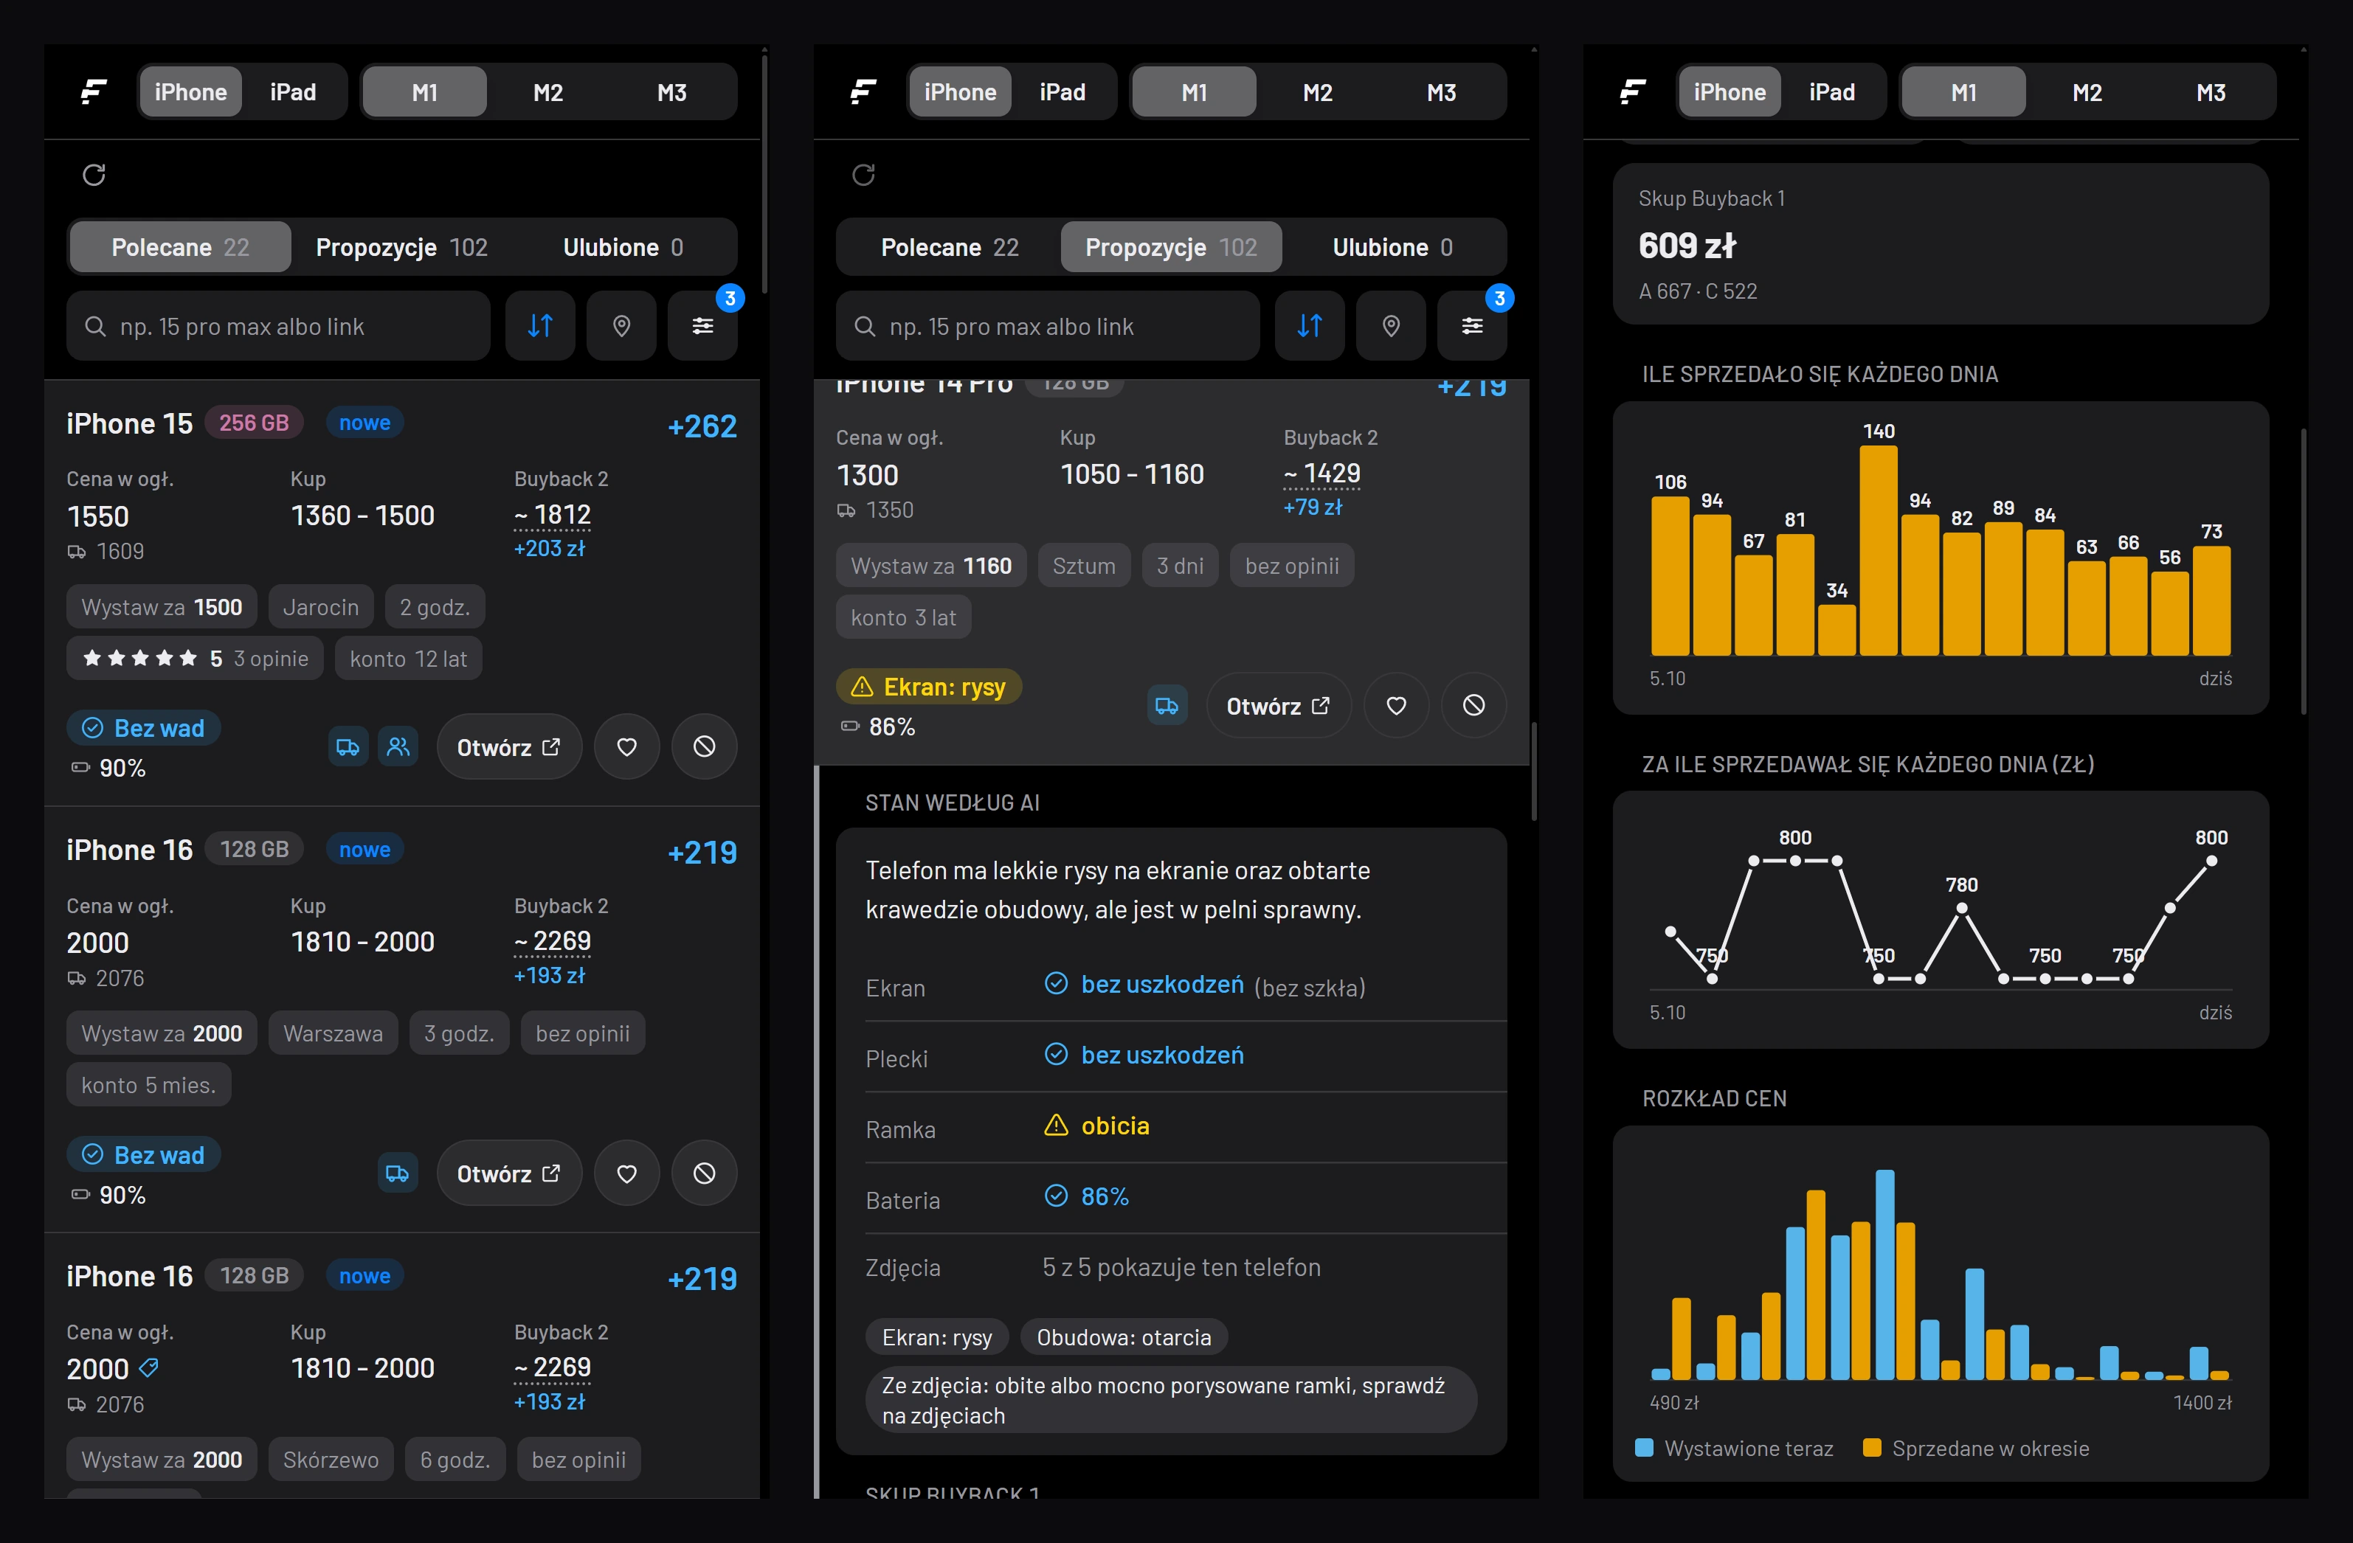Select M3 in the left panel
The width and height of the screenshot is (2353, 1543).
pos(672,92)
